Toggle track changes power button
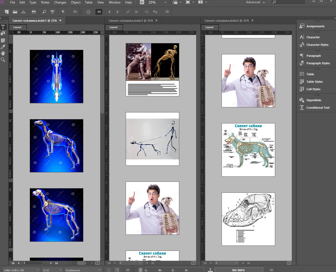This screenshot has height=272, width=336. click(x=88, y=12)
